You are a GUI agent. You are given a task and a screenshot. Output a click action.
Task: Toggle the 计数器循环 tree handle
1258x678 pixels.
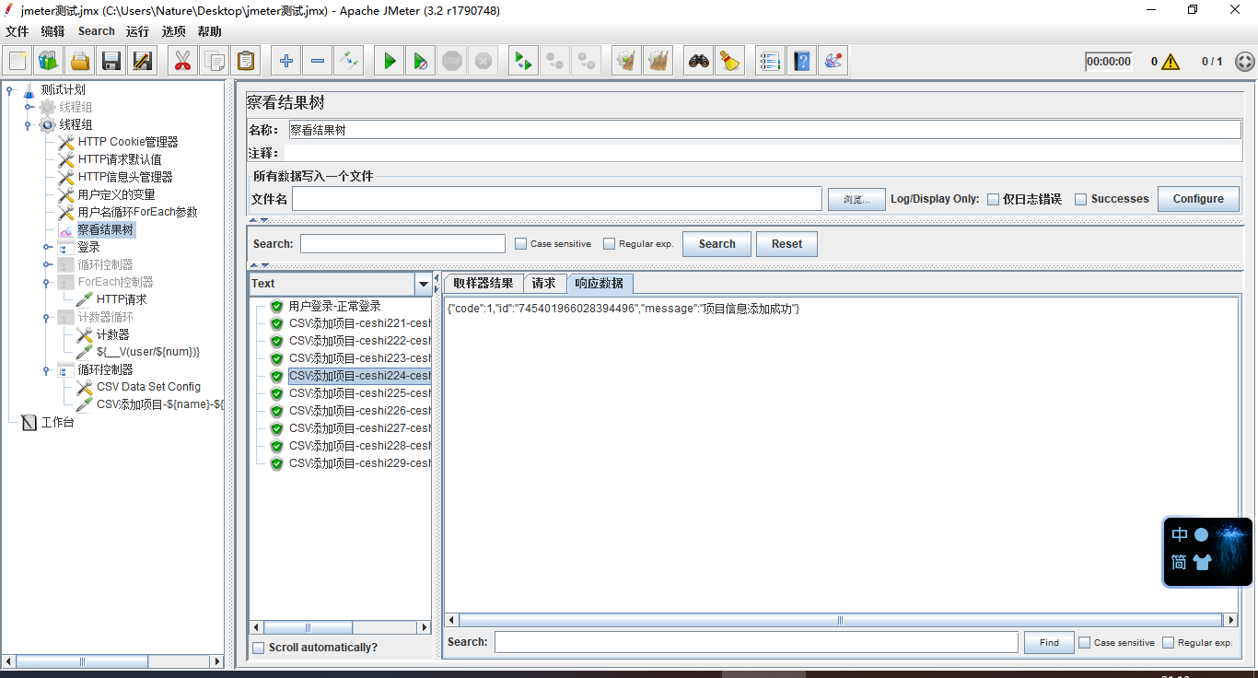click(x=47, y=318)
